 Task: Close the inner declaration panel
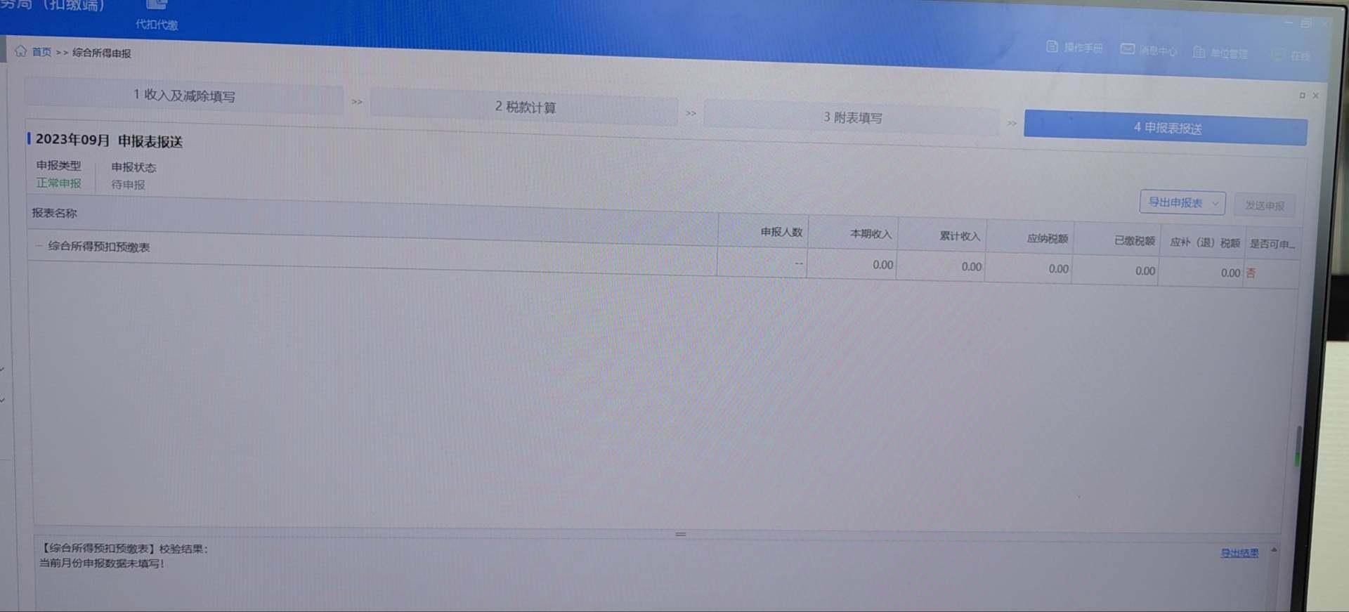1315,95
